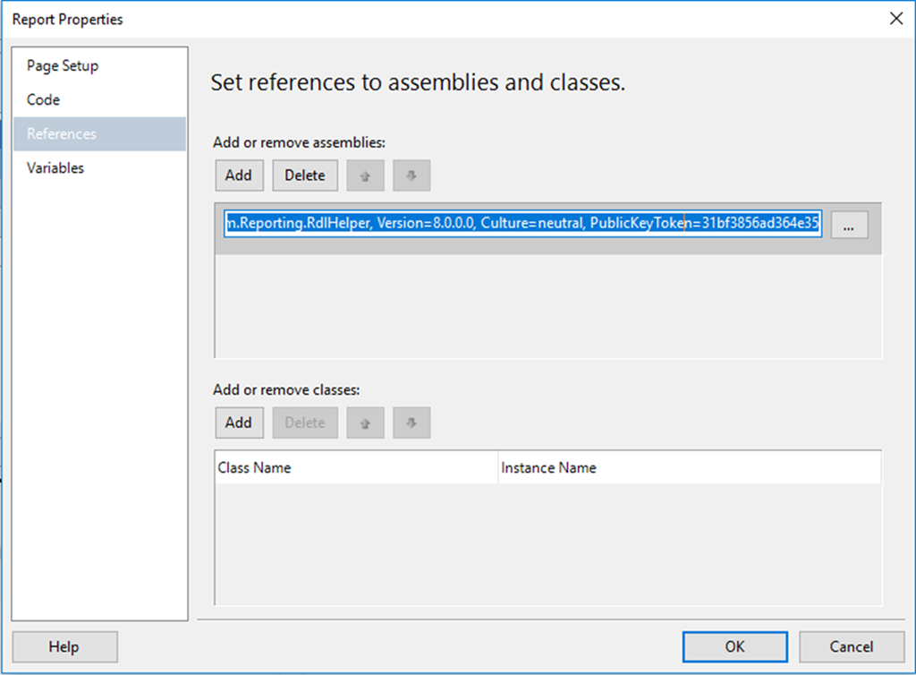The image size is (916, 675).
Task: Click the Class Name column header
Action: tap(356, 467)
